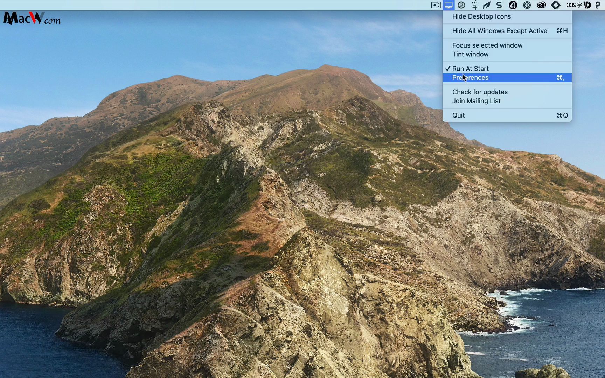The width and height of the screenshot is (605, 378).
Task: Enable Hide Desktop Icons
Action: point(481,16)
